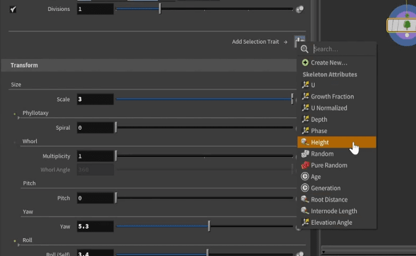
Task: Click the Age clock icon
Action: [x=305, y=177]
